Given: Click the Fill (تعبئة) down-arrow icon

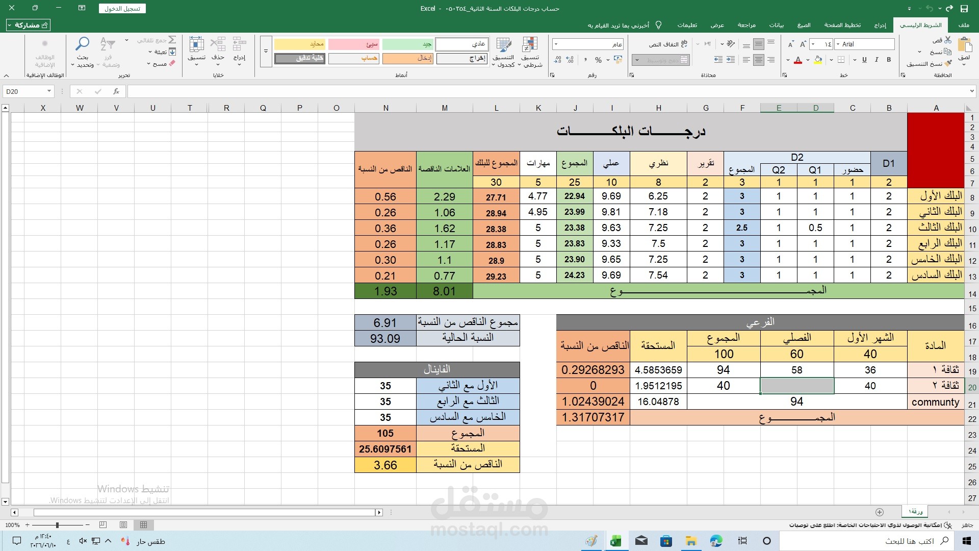Looking at the screenshot, I should tap(172, 52).
